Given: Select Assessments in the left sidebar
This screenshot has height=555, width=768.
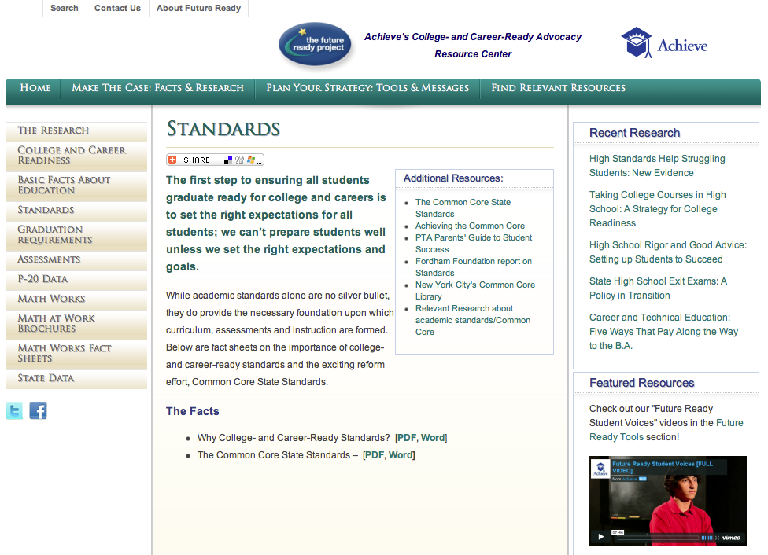Looking at the screenshot, I should (x=76, y=259).
